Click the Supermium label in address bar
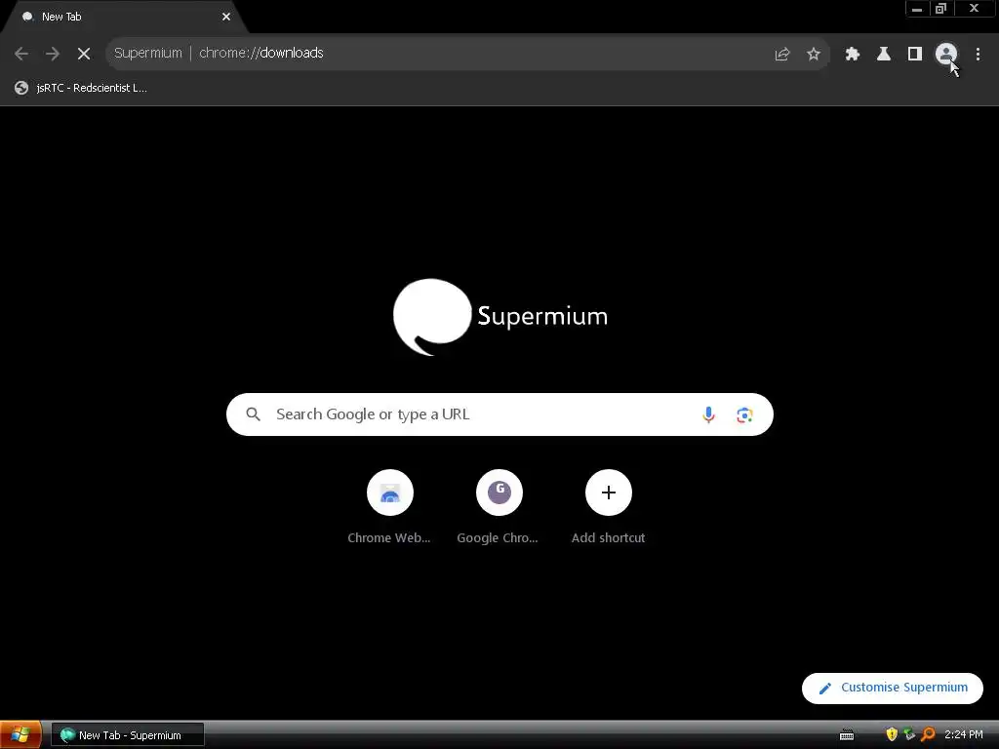 pyautogui.click(x=148, y=53)
